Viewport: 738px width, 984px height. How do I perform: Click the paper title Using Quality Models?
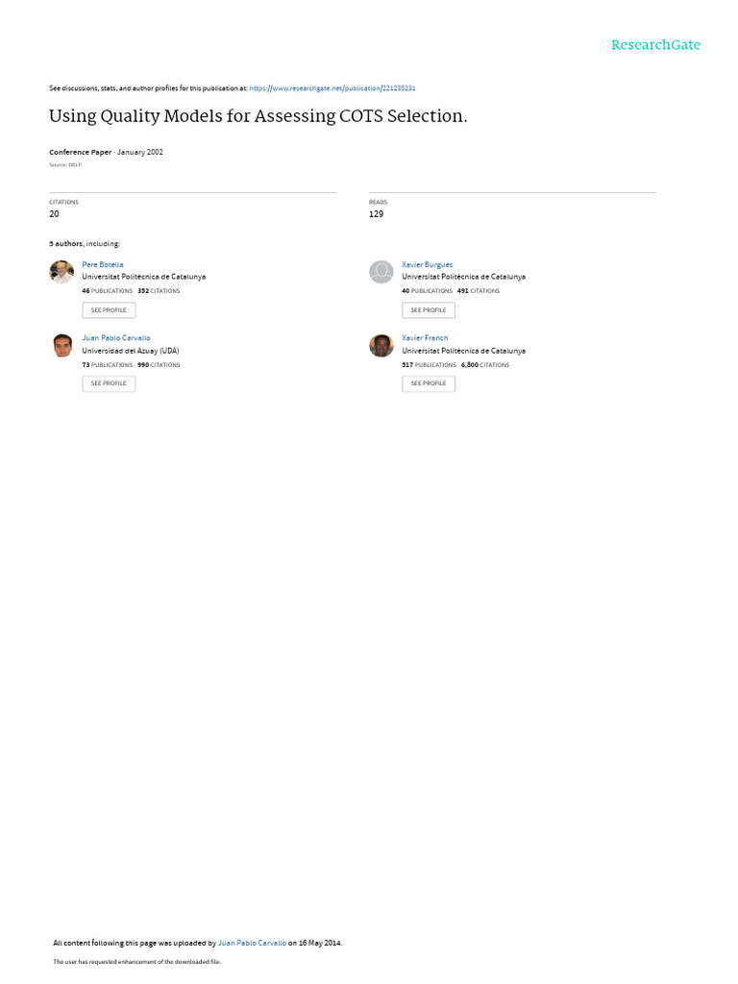point(258,116)
